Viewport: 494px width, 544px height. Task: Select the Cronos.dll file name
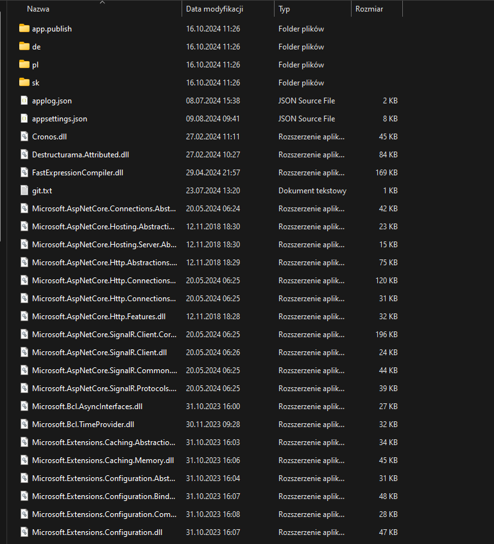point(49,137)
